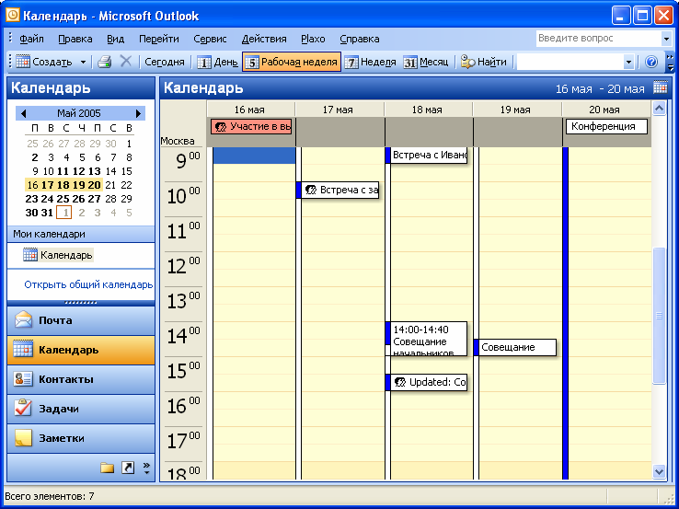Image resolution: width=679 pixels, height=509 pixels.
Task: Click the Find (Найти) toolbar button
Action: [x=484, y=62]
